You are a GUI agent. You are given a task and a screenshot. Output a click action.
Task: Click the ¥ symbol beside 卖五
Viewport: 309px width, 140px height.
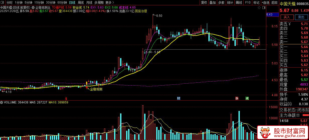click(x=289, y=24)
